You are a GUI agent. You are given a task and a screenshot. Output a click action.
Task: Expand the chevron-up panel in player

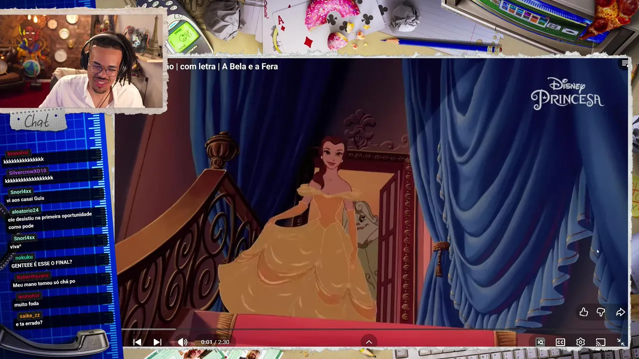369,342
